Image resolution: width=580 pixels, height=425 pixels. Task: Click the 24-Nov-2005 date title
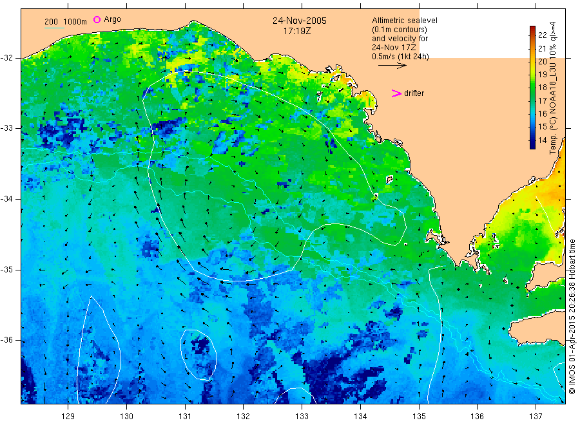tap(300, 21)
